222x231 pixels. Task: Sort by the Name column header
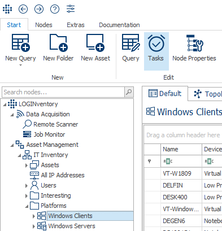[x=181, y=149]
